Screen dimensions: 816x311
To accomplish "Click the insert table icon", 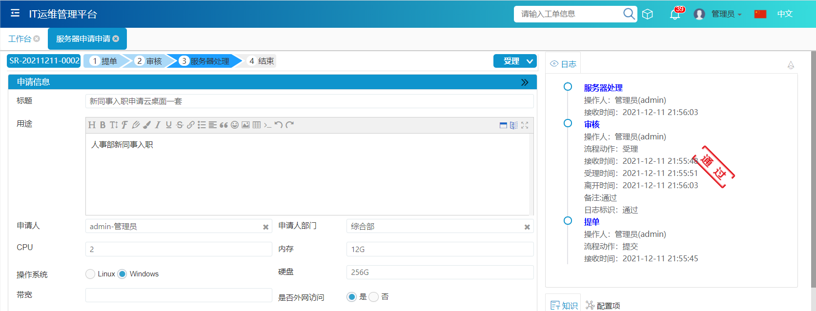I will coord(257,125).
